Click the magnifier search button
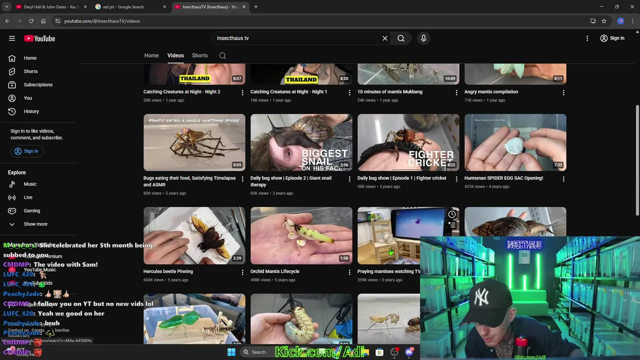Viewport: 640px width, 360px height. (401, 38)
